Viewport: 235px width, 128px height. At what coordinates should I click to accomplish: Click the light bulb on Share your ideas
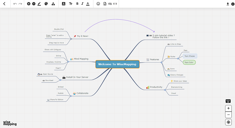click(x=172, y=81)
